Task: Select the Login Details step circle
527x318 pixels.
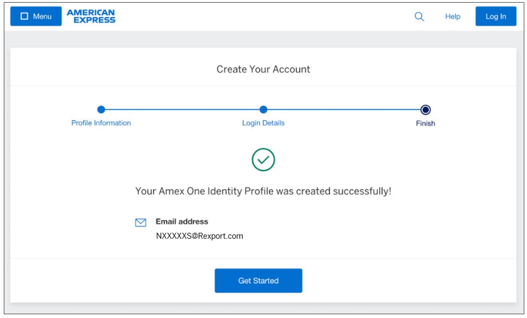Action: coord(263,109)
